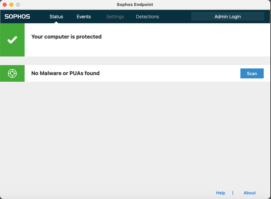Viewport: 271px width, 199px height.
Task: Click the green checkmark protection status icon
Action: [12, 40]
